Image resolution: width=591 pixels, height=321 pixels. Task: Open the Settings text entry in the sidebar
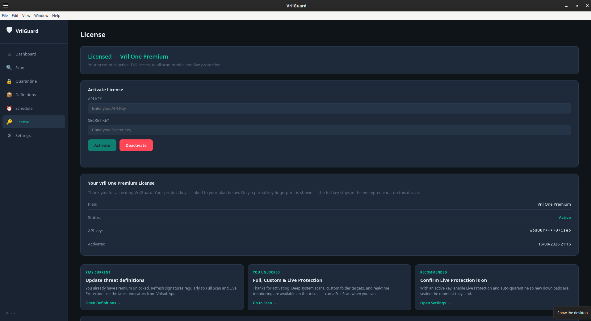pos(23,136)
